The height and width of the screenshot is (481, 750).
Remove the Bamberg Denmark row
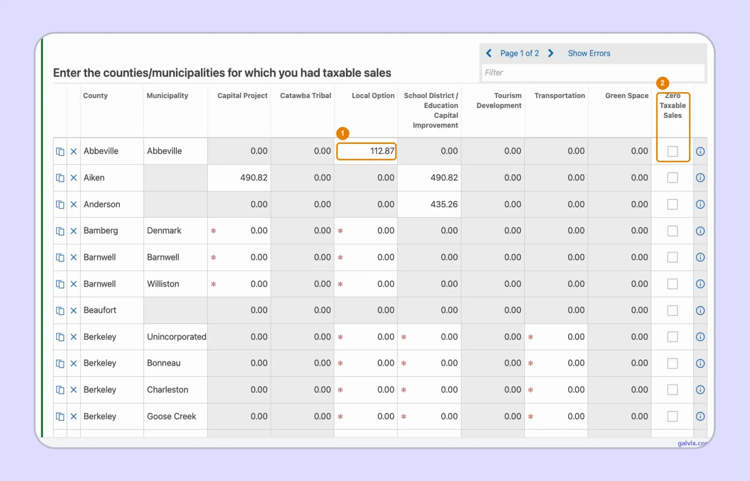click(x=74, y=231)
